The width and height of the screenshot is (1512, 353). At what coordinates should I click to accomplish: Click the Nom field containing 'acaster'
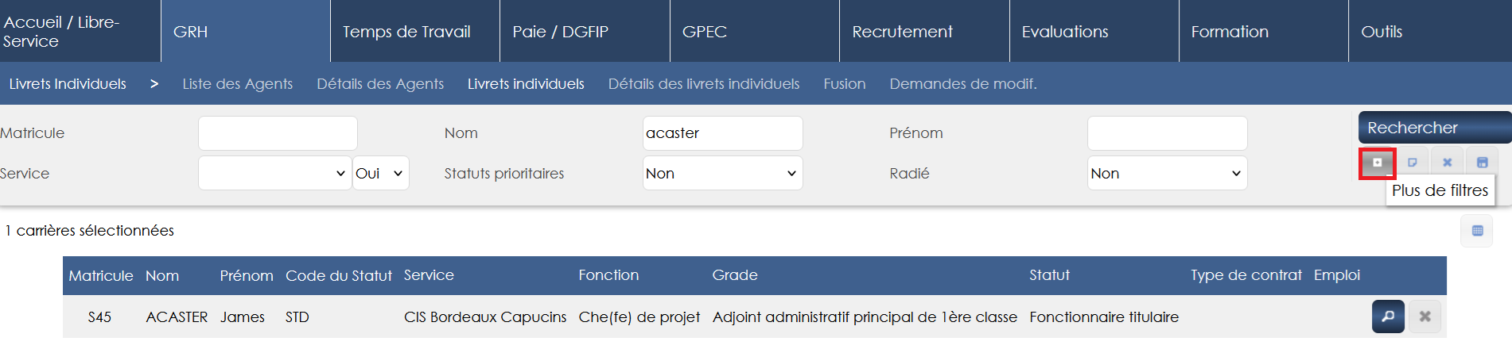[x=722, y=133]
